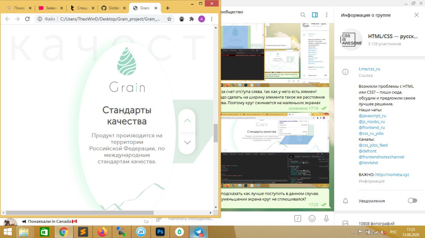This screenshot has width=425, height=238.
Task: Click Chrome vertical scrollbar thumb
Action: pyautogui.click(x=216, y=132)
